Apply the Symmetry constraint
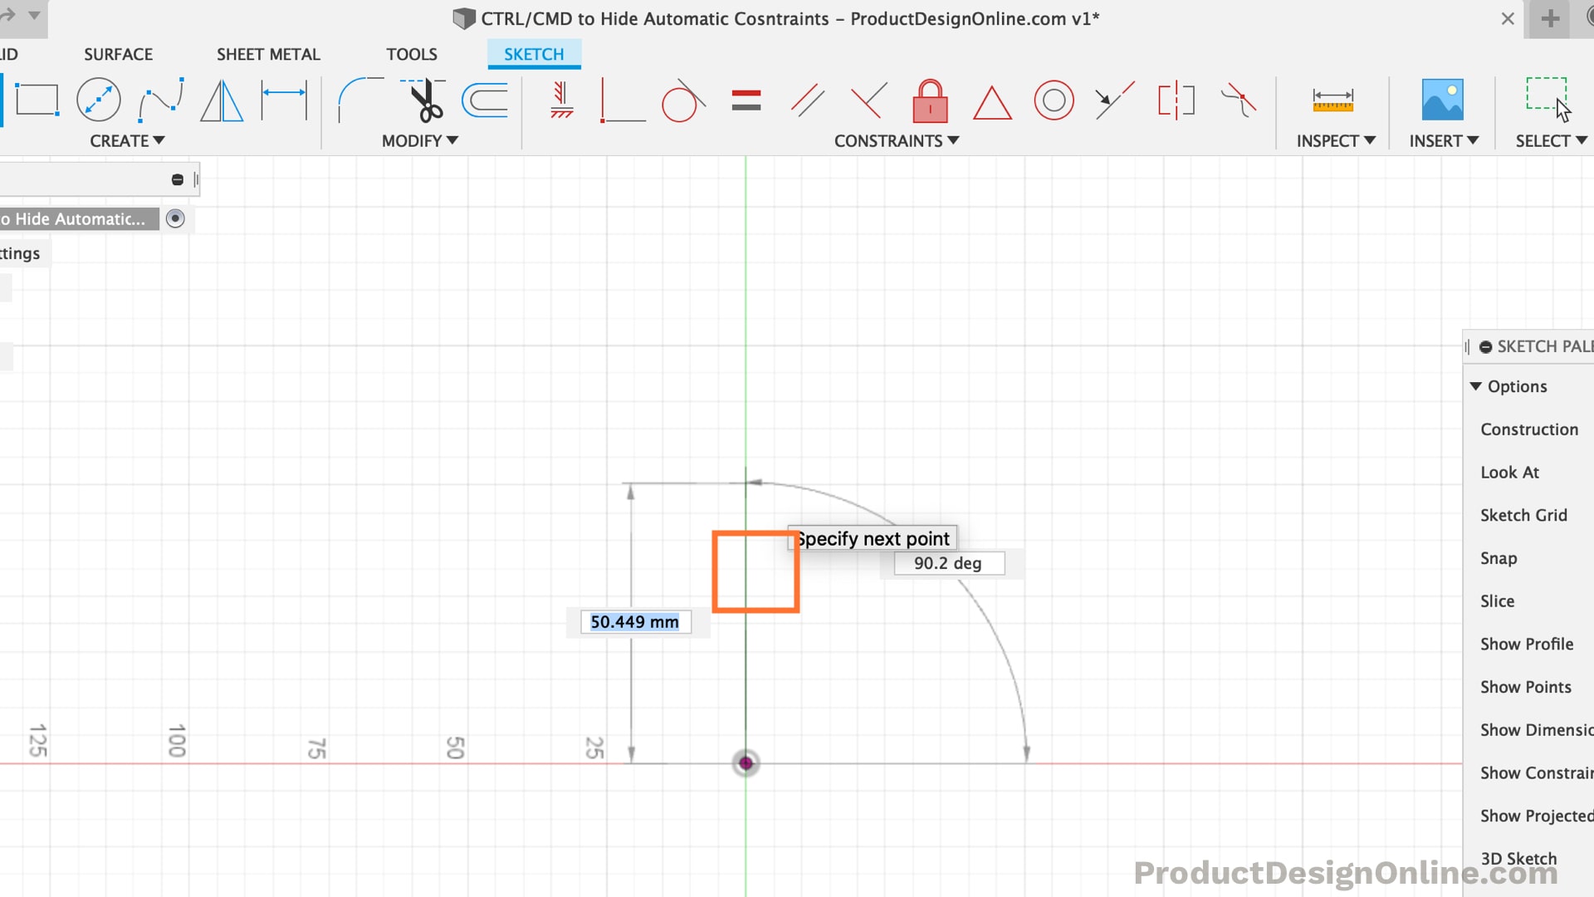 click(x=1176, y=100)
